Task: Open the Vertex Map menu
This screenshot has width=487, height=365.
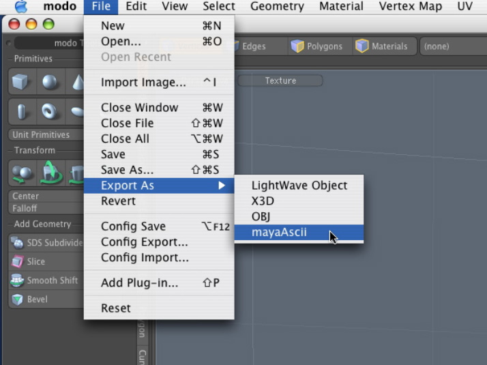Action: coord(411,6)
